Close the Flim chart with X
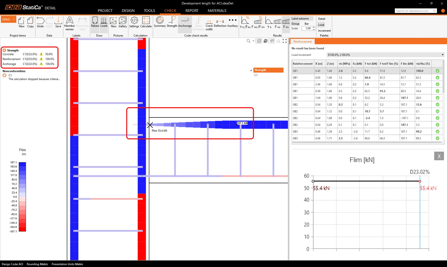Image resolution: width=447 pixels, height=267 pixels. 439,156
